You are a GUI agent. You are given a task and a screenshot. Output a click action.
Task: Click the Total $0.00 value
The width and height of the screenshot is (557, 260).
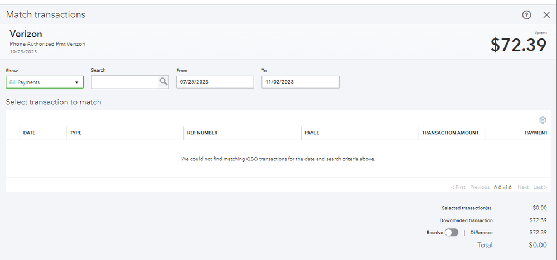(537, 245)
